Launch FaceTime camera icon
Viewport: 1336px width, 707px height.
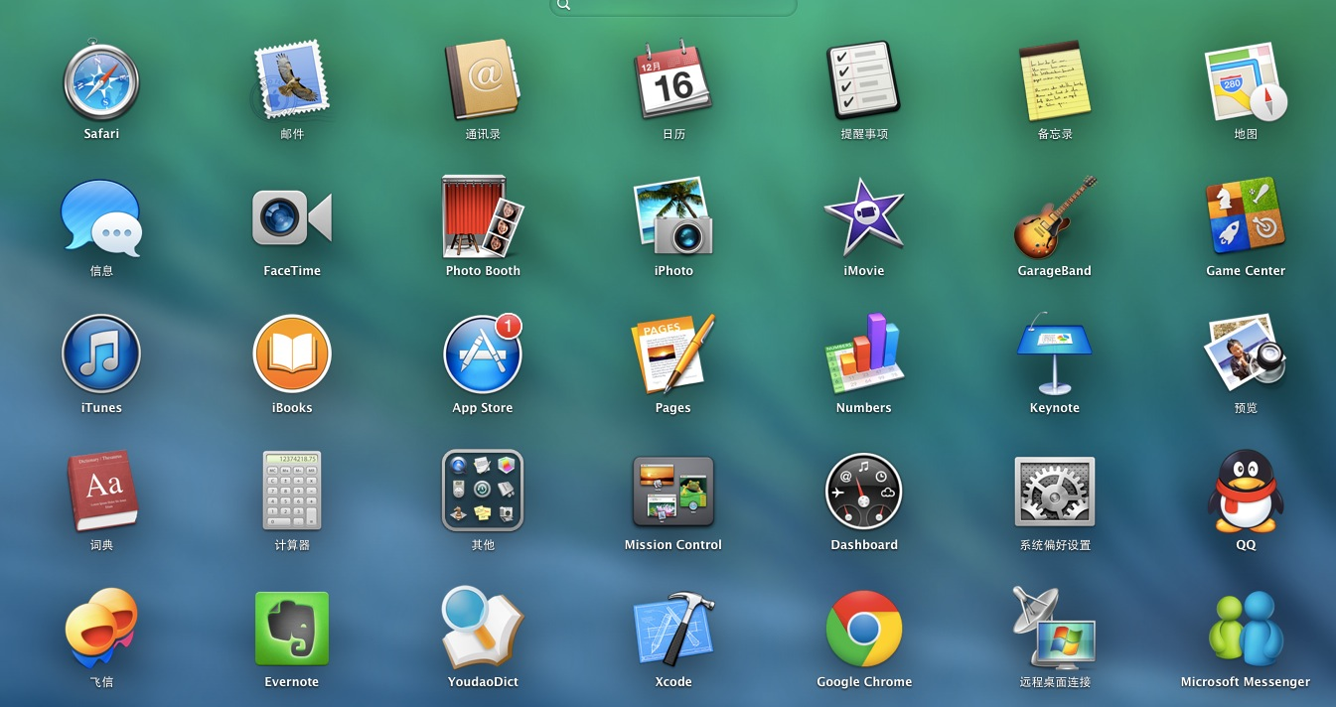point(292,217)
